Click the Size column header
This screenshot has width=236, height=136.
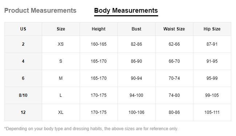[x=61, y=29]
